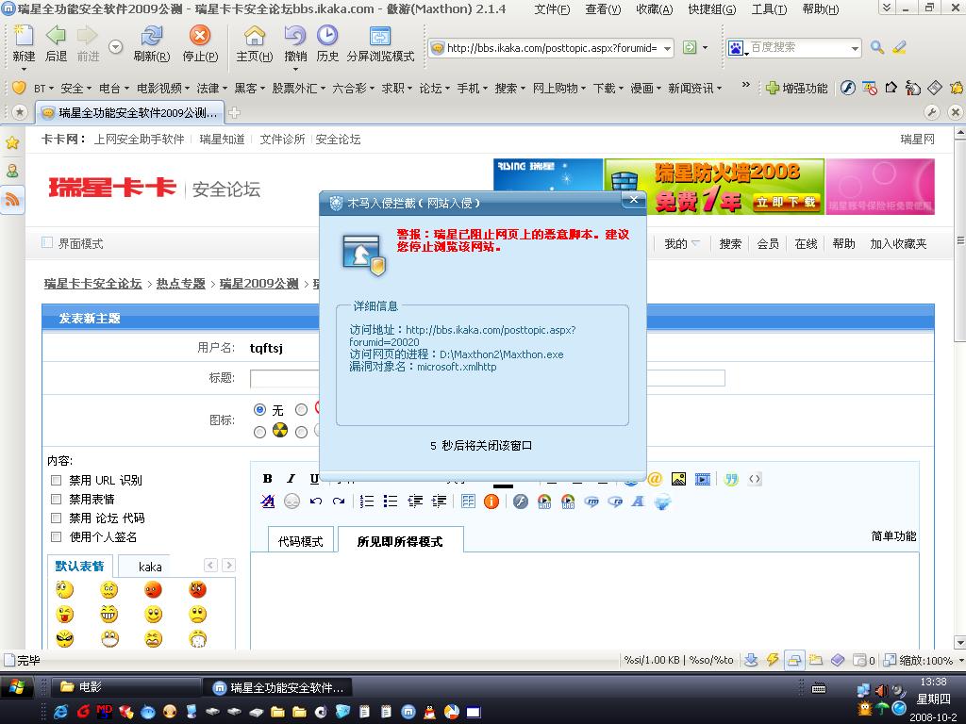The image size is (966, 724).
Task: Select the 无 icon radio button
Action: click(x=260, y=409)
